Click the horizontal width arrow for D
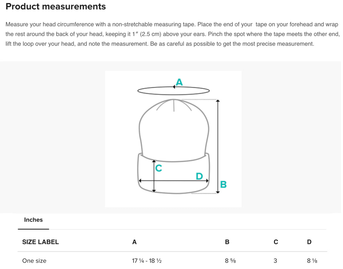 [x=174, y=181]
